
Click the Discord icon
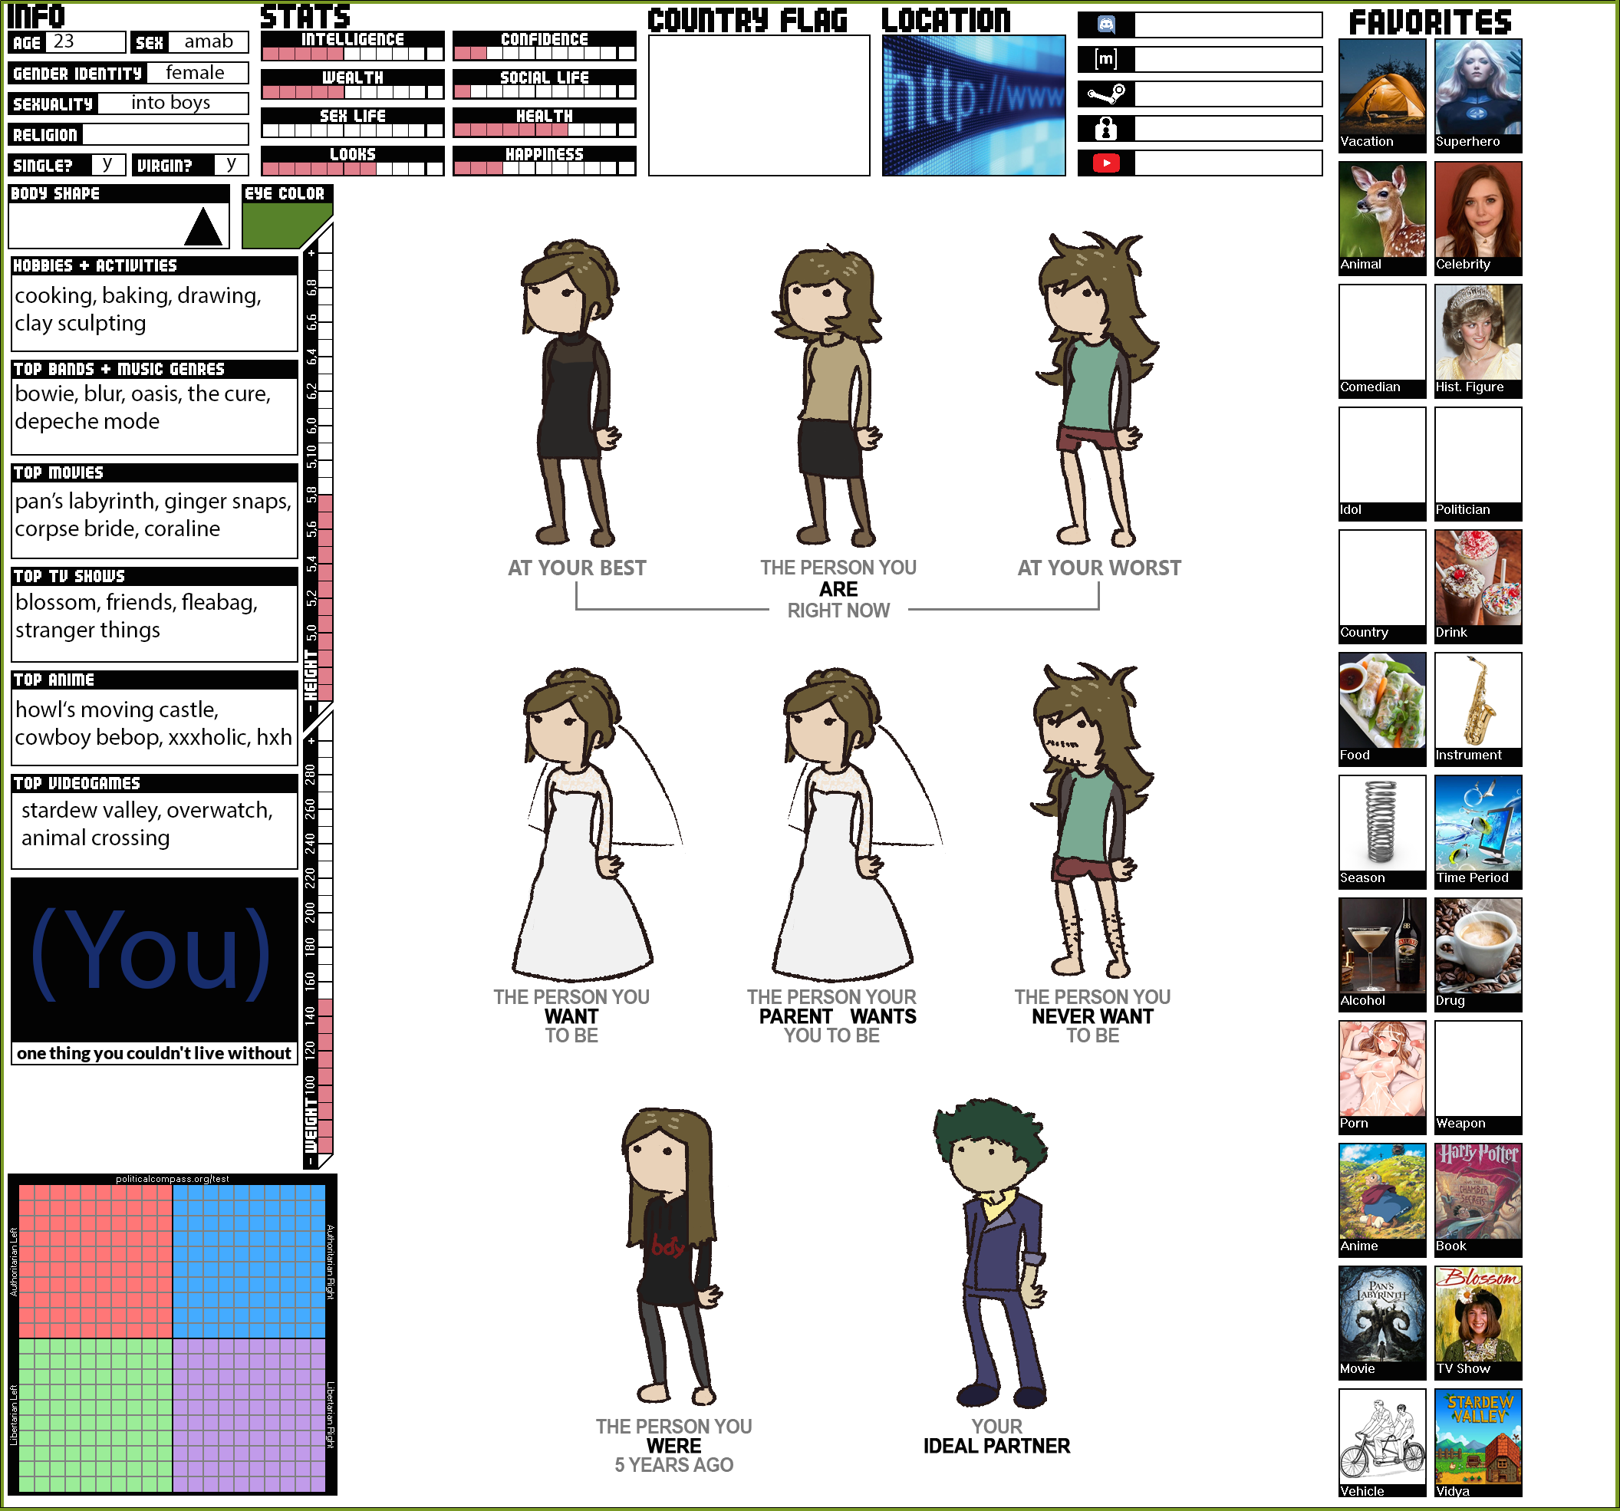pyautogui.click(x=1106, y=25)
